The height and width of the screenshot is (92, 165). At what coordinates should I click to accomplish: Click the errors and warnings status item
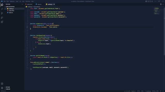click(3, 91)
